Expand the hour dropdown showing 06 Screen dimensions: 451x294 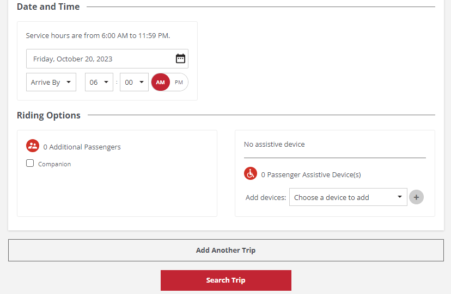point(99,82)
